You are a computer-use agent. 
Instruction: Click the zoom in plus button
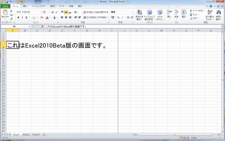219,138
